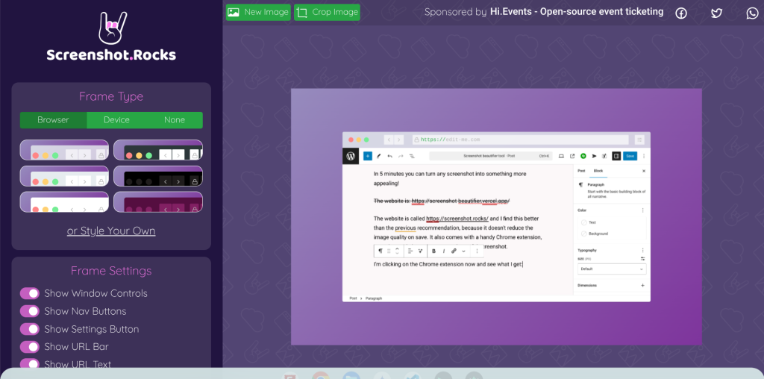Viewport: 764px width, 379px height.
Task: Click the WordPress logo in the preview
Action: pyautogui.click(x=351, y=156)
